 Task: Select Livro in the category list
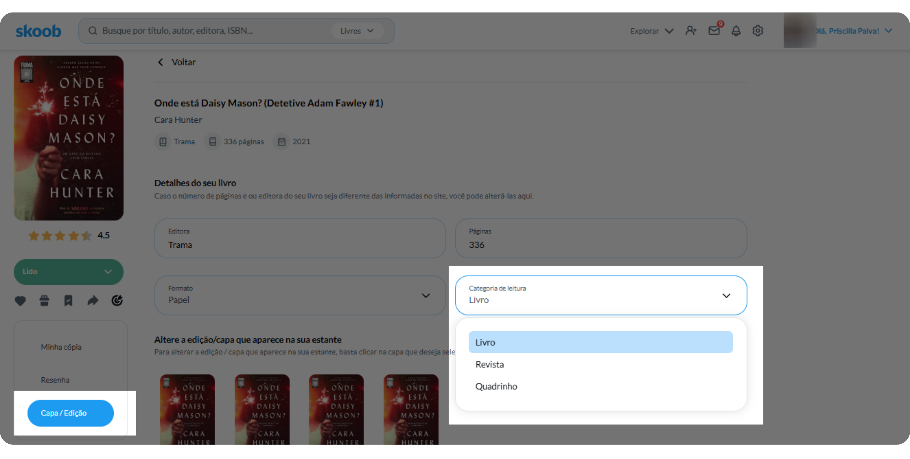[601, 342]
